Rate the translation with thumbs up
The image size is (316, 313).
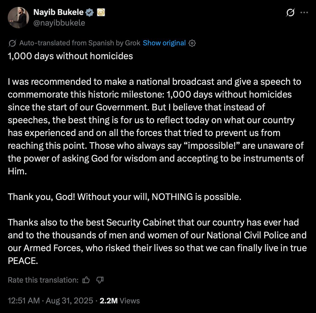(x=86, y=280)
